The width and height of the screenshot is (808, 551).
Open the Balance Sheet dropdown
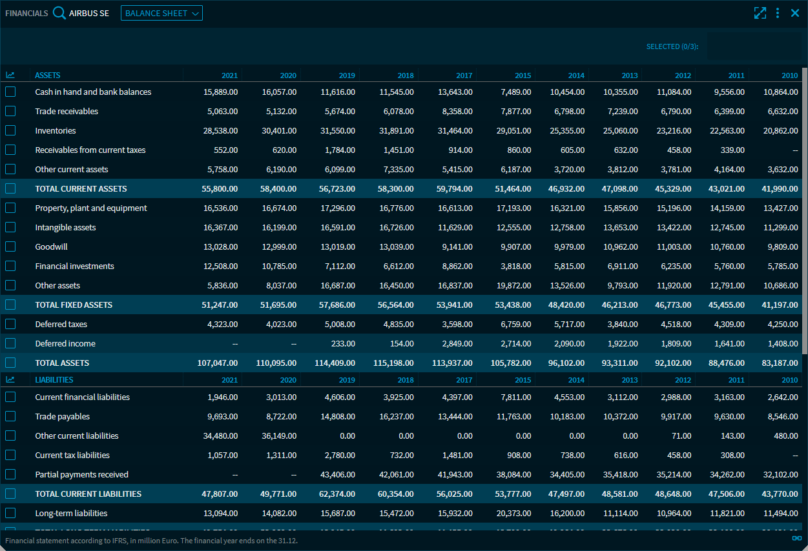[161, 13]
